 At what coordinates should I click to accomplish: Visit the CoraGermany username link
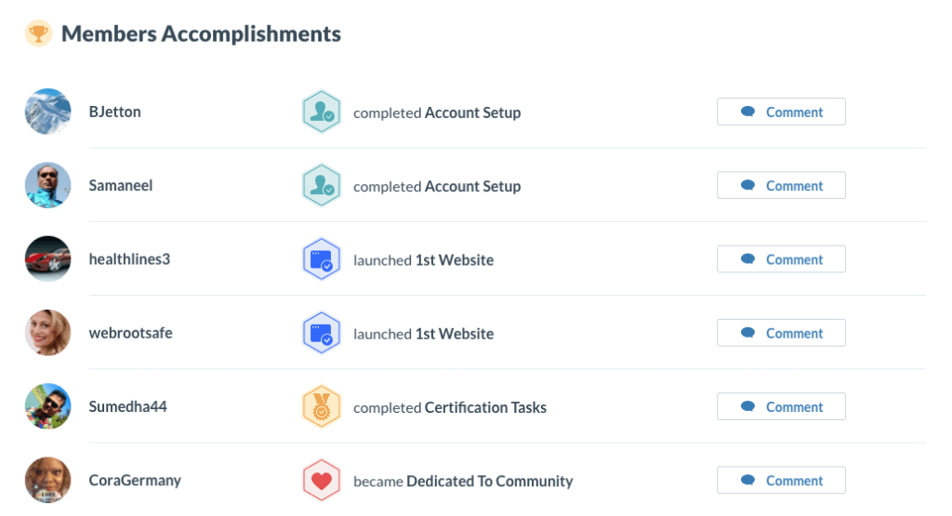(135, 481)
